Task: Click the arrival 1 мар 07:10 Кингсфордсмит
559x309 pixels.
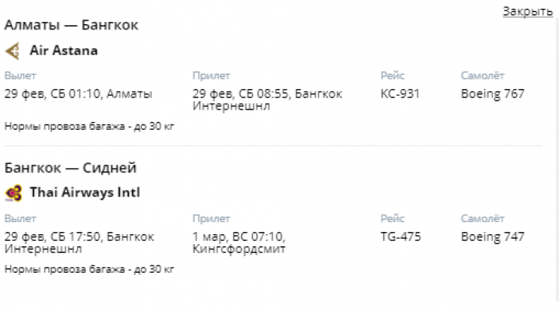Action: (x=239, y=243)
